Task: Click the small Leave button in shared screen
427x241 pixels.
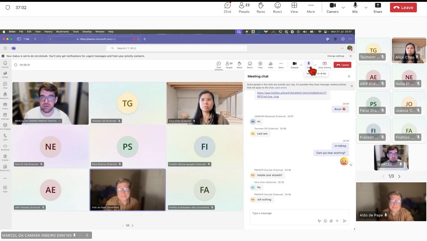Action: click(342, 65)
